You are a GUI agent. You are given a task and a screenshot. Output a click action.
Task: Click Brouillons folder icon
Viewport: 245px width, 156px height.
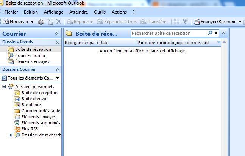(17, 105)
